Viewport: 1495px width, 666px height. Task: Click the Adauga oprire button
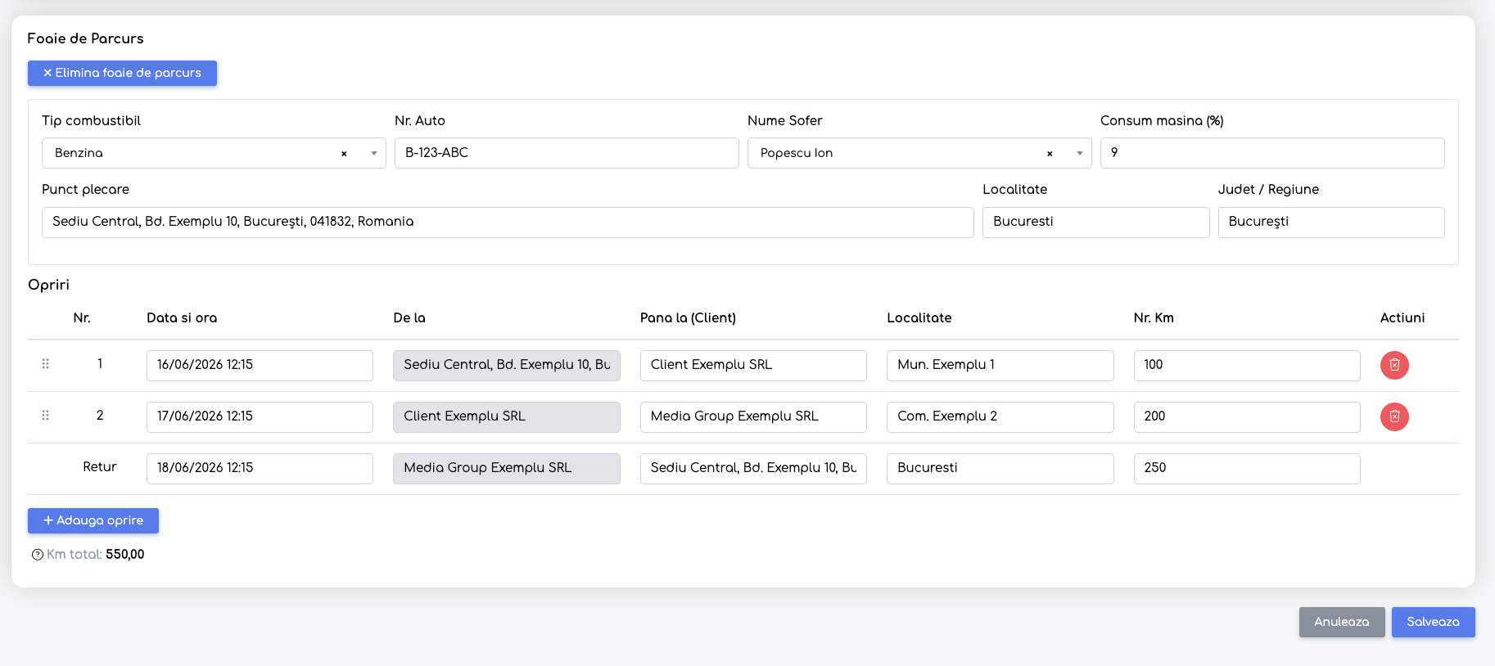[93, 520]
